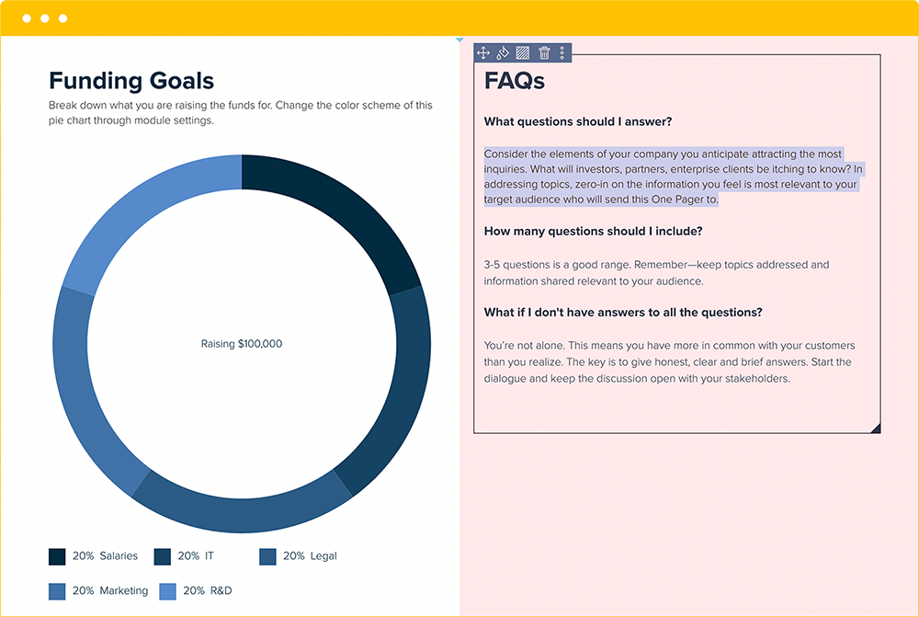Screen dimensions: 919x617
Task: Select the Salaries legend color swatch
Action: coord(56,556)
